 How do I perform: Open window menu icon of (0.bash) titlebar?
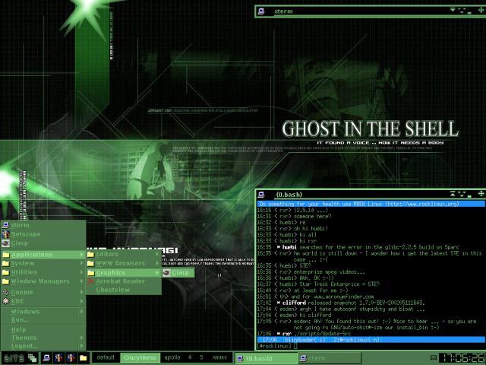pos(261,195)
